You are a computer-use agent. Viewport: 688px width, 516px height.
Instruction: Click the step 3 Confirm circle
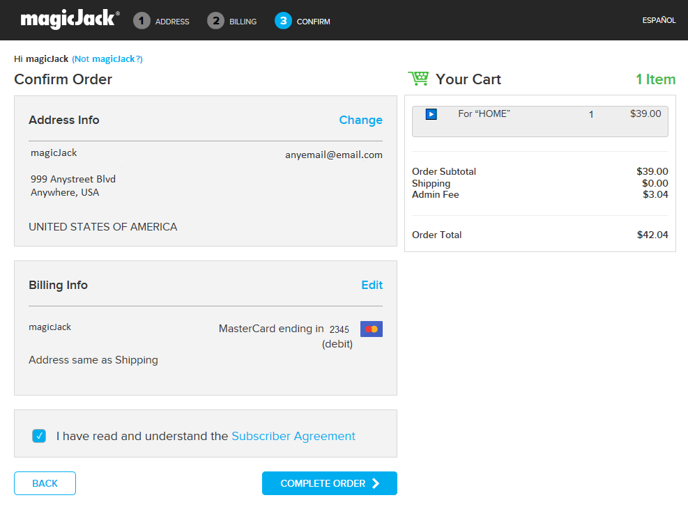(x=283, y=21)
